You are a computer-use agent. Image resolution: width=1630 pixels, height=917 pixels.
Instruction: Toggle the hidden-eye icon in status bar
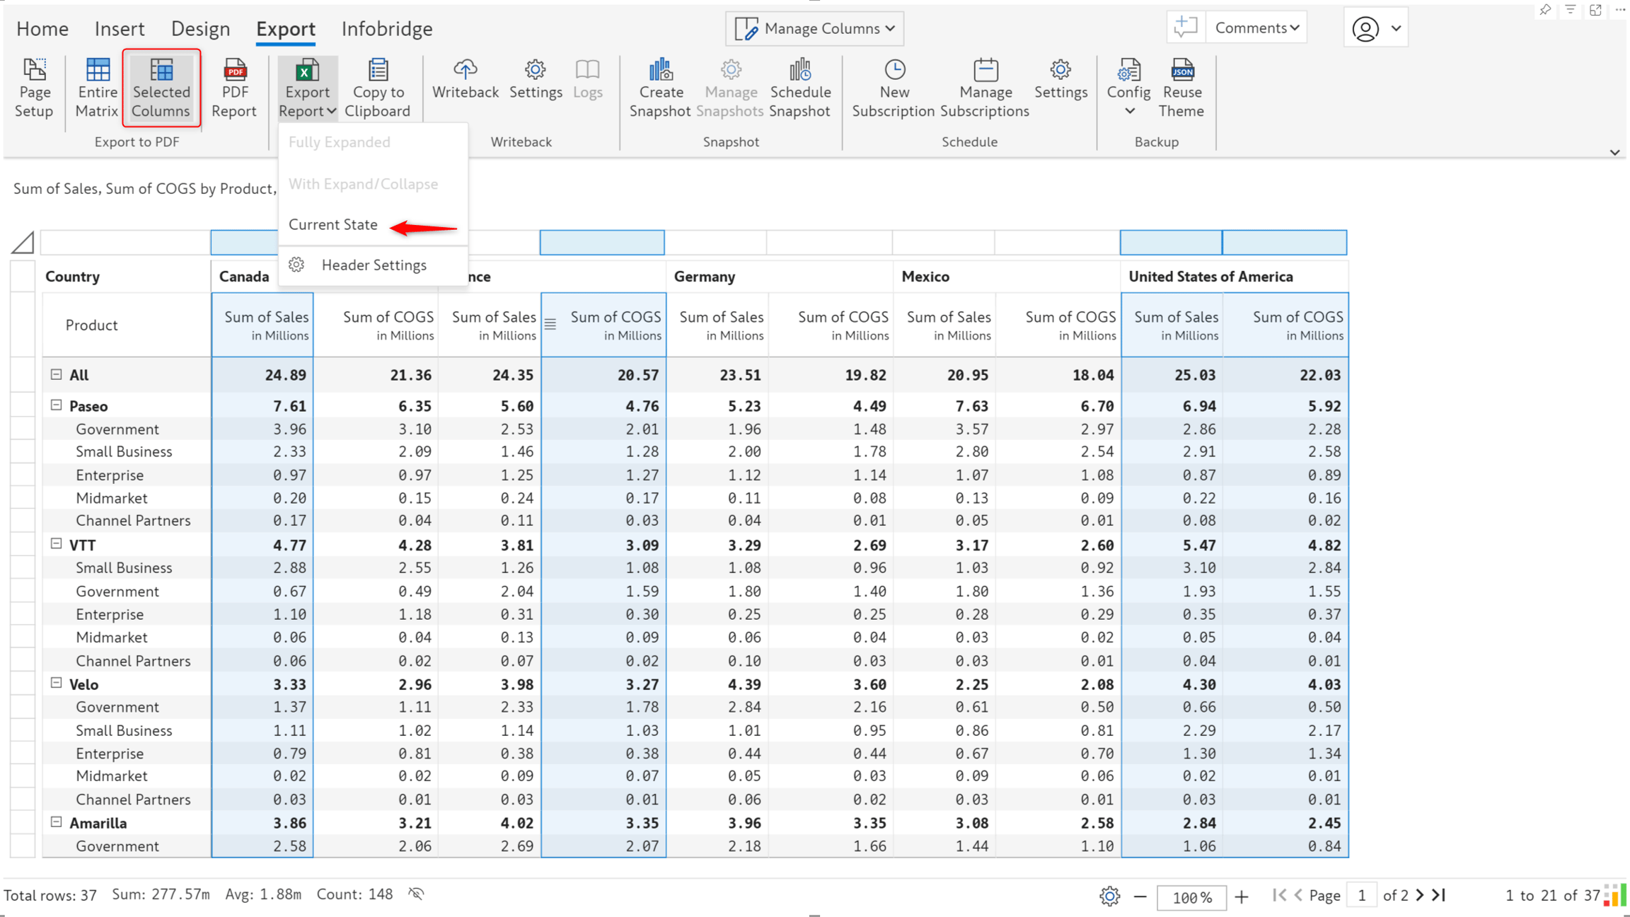(416, 894)
